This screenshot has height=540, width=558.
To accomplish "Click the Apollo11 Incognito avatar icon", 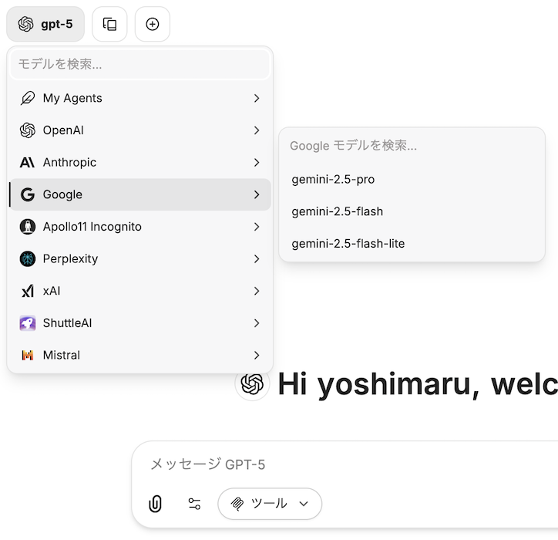I will tap(28, 227).
